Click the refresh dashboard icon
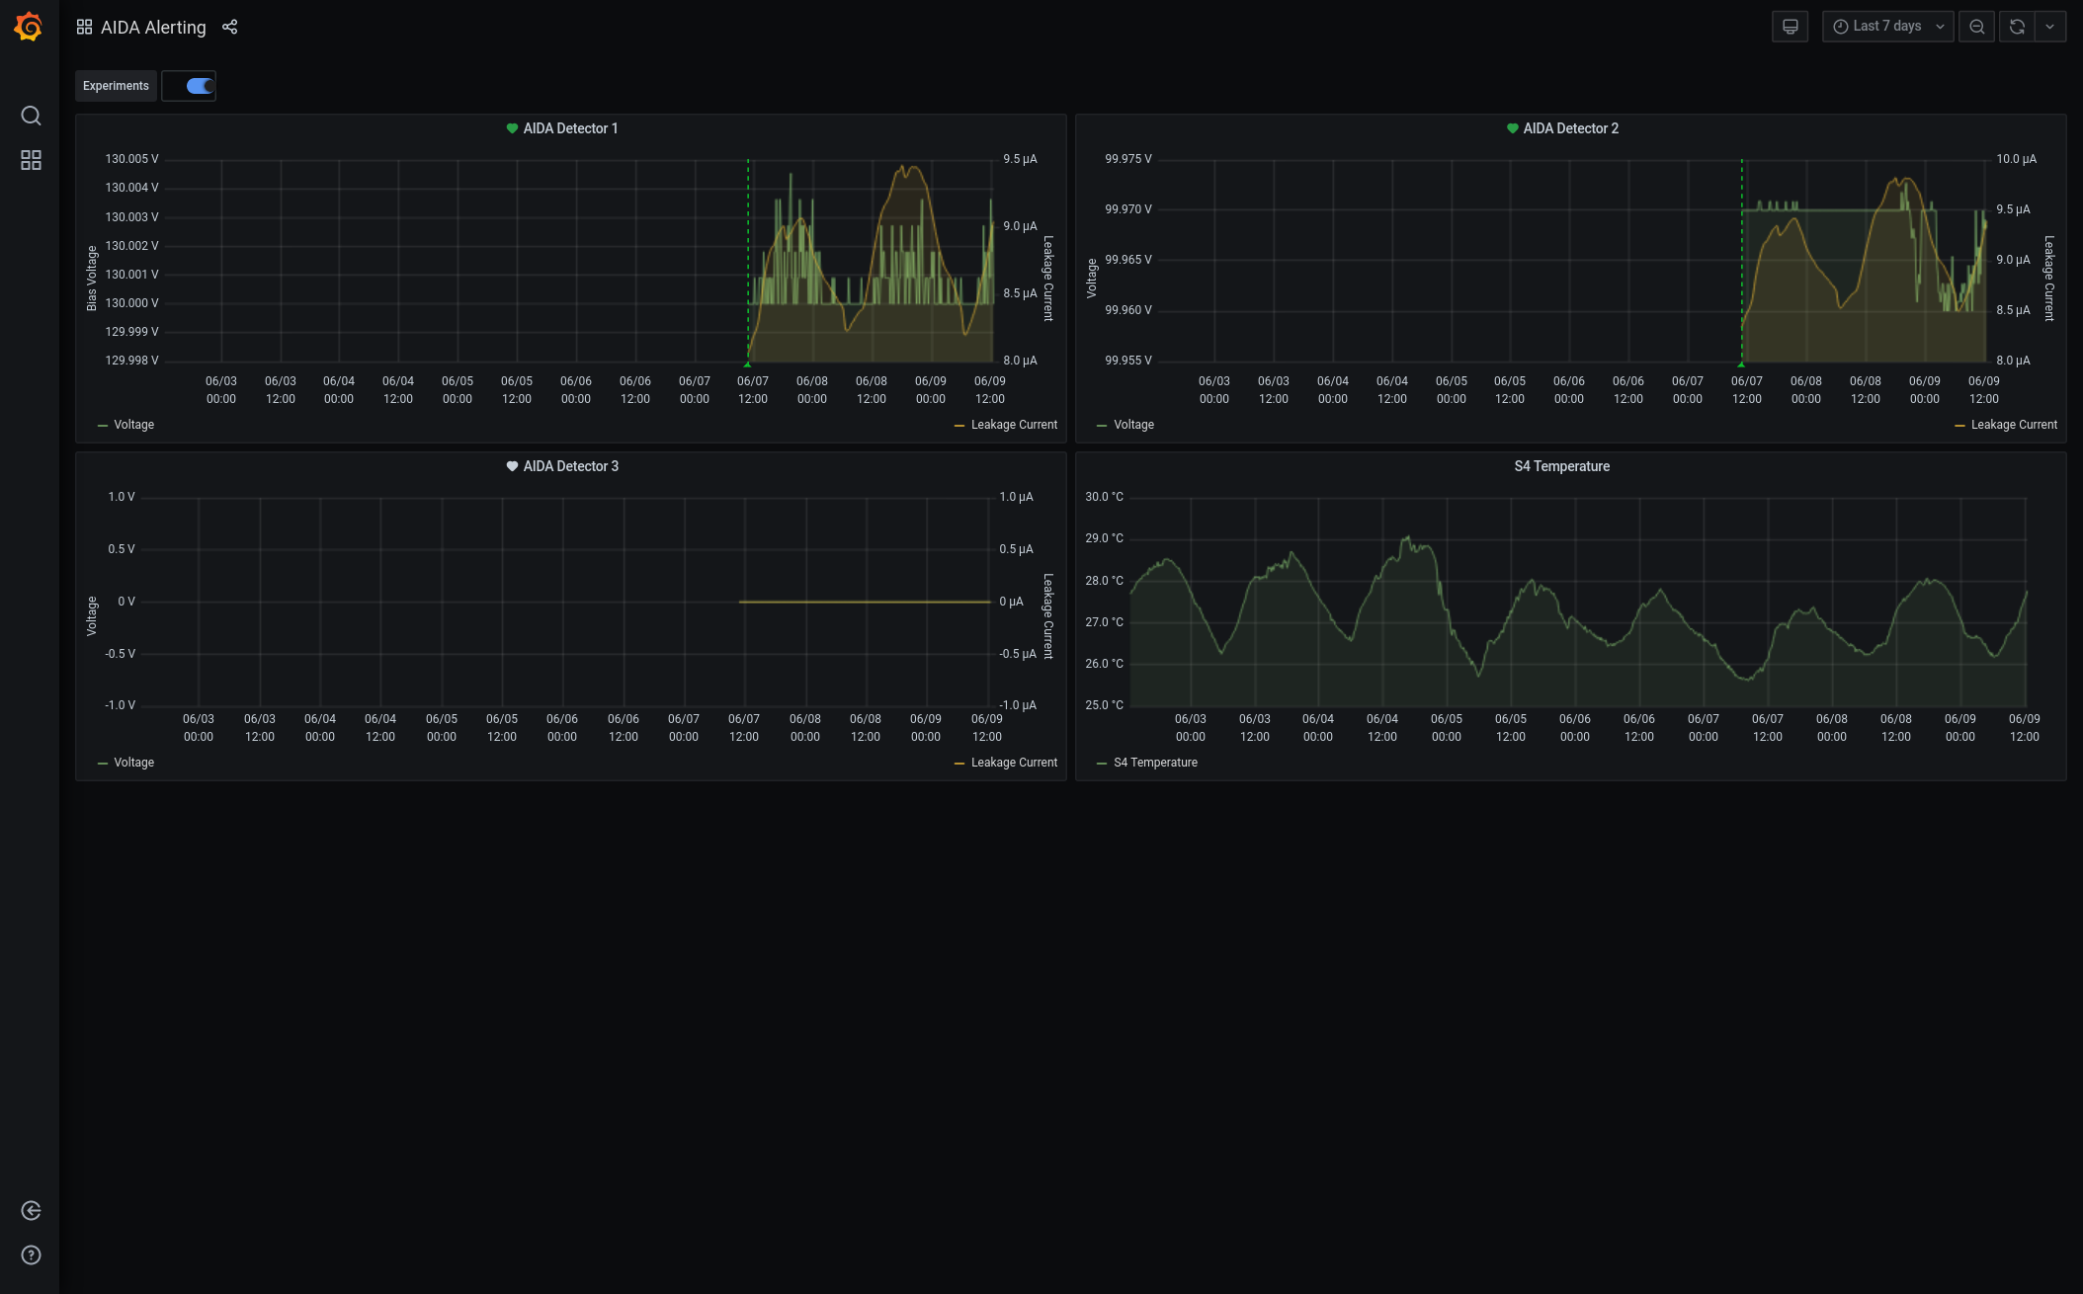2083x1294 pixels. click(2017, 27)
